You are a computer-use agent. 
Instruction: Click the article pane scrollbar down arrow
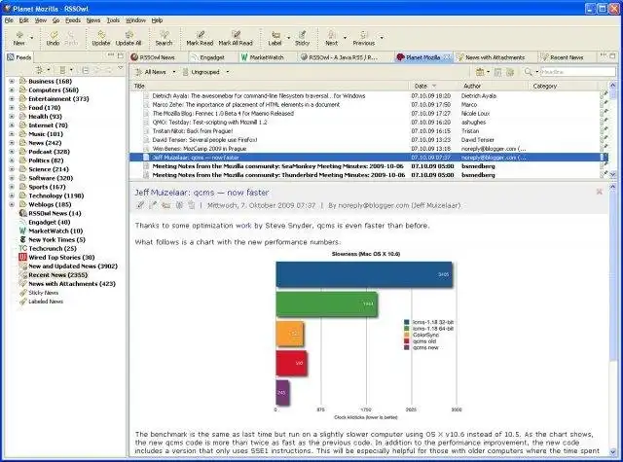click(x=612, y=451)
